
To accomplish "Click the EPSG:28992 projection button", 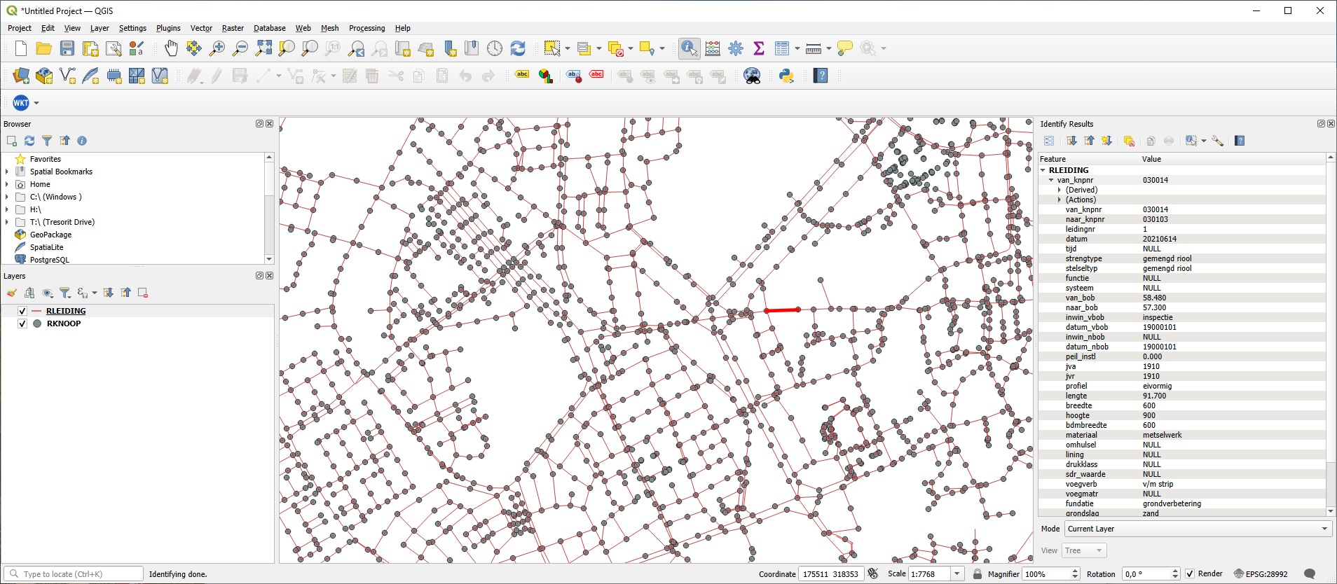I will tap(1261, 573).
